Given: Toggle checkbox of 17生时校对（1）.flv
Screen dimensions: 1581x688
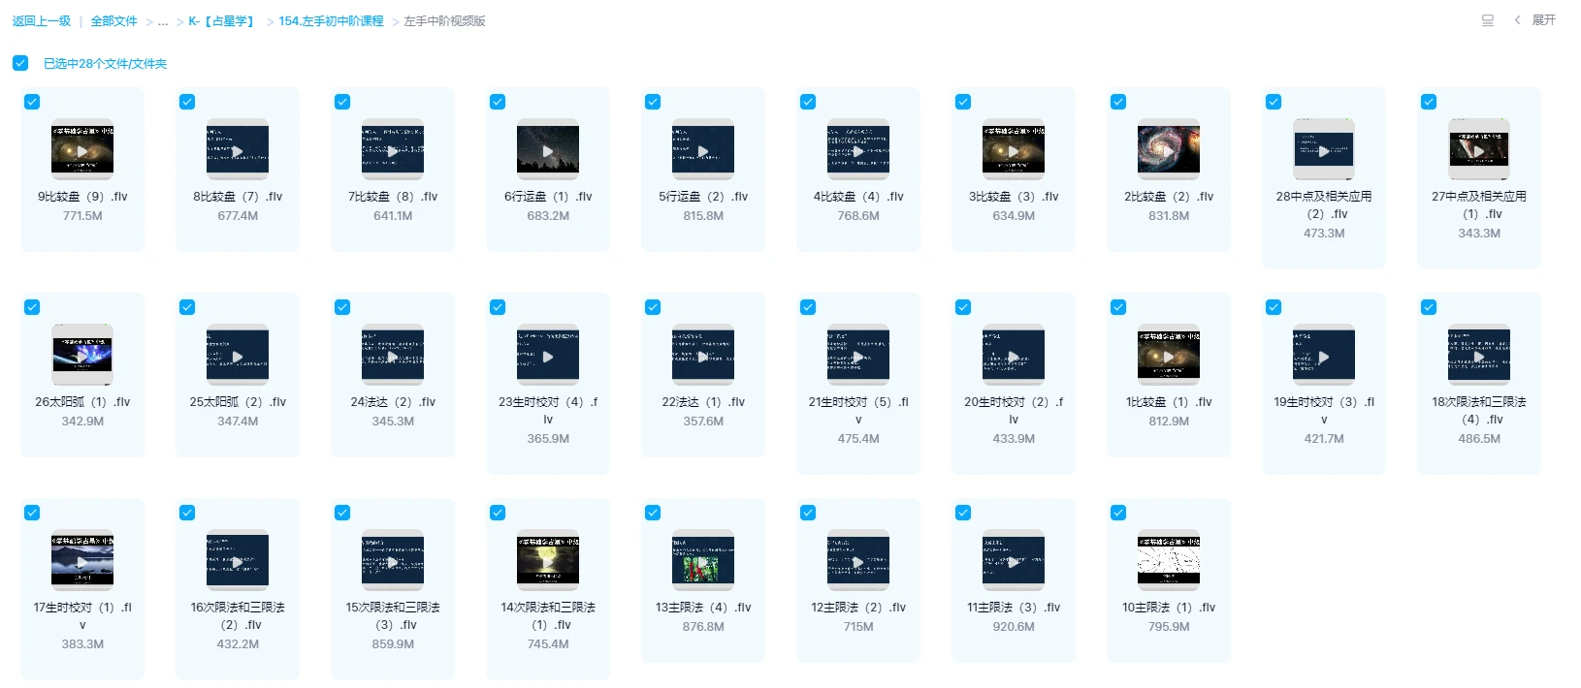Looking at the screenshot, I should (x=32, y=513).
